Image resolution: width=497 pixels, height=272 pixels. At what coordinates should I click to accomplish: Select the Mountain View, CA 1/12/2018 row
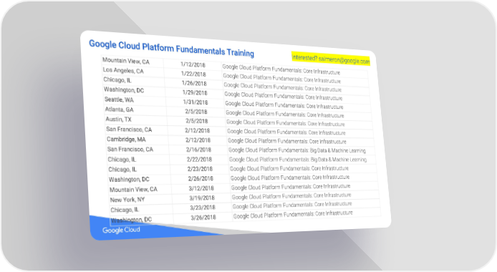234,66
